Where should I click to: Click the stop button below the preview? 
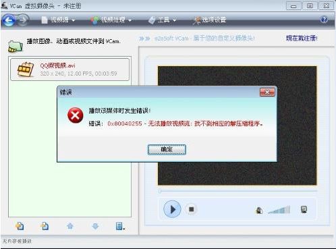(x=191, y=209)
